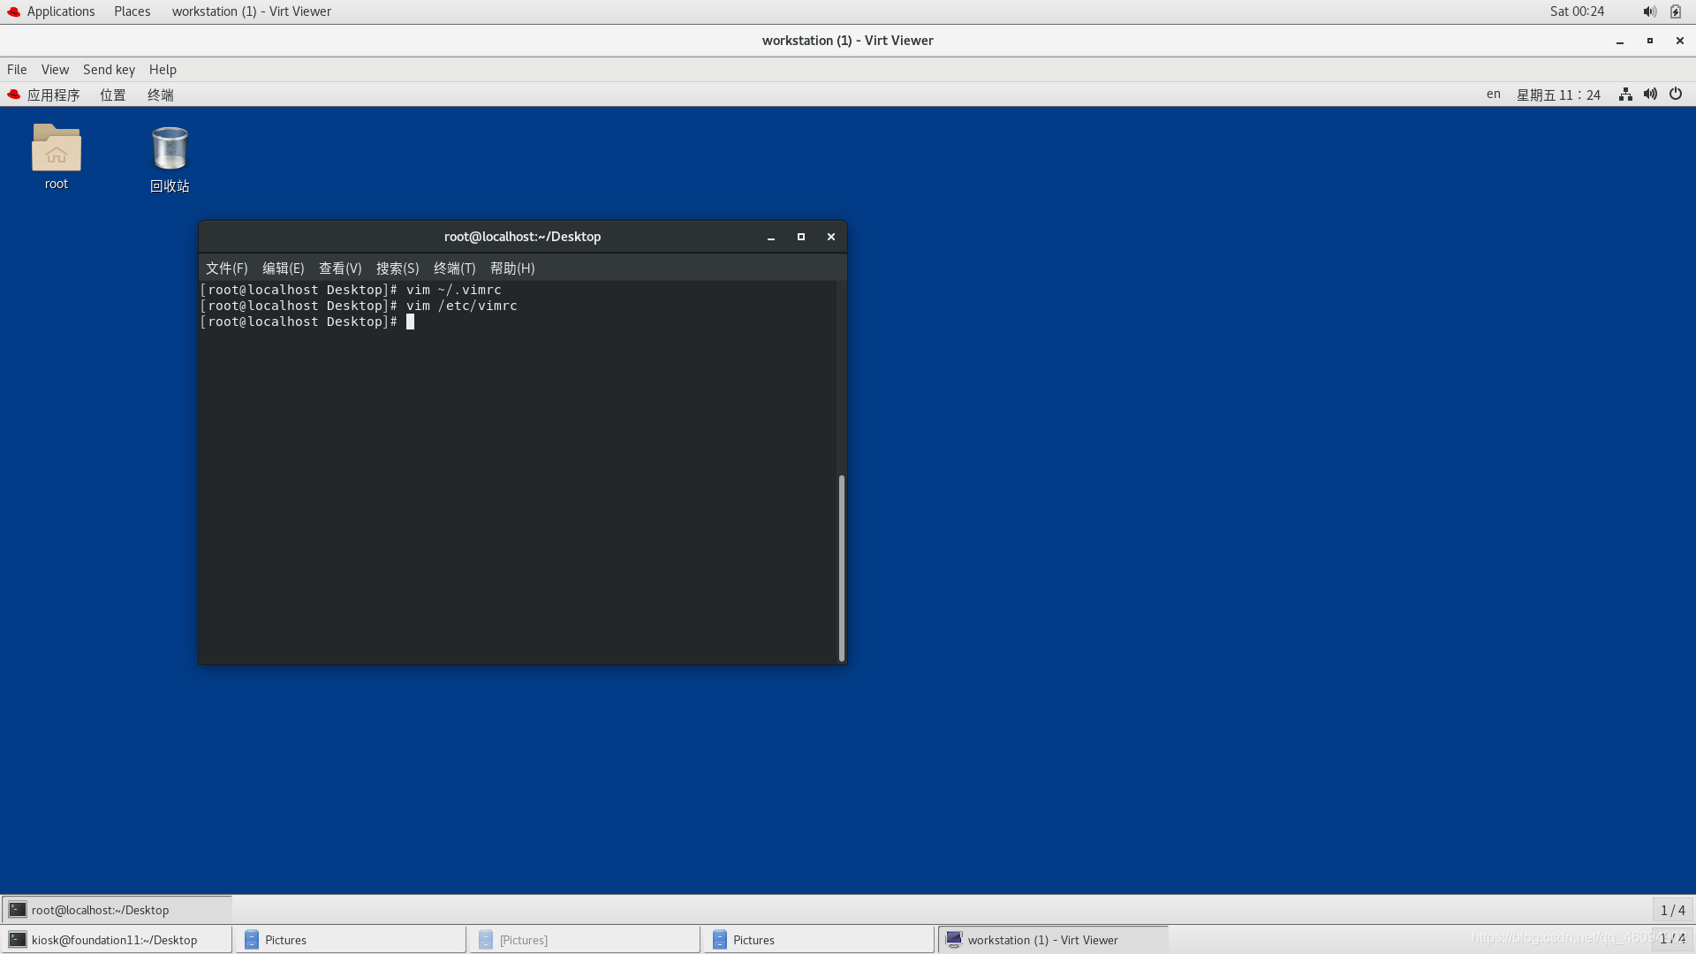The width and height of the screenshot is (1696, 954).
Task: Click the network connection status icon
Action: pyautogui.click(x=1626, y=95)
